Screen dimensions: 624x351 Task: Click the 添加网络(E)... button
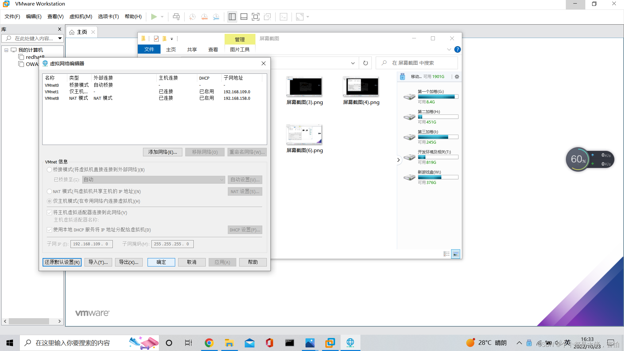(162, 152)
